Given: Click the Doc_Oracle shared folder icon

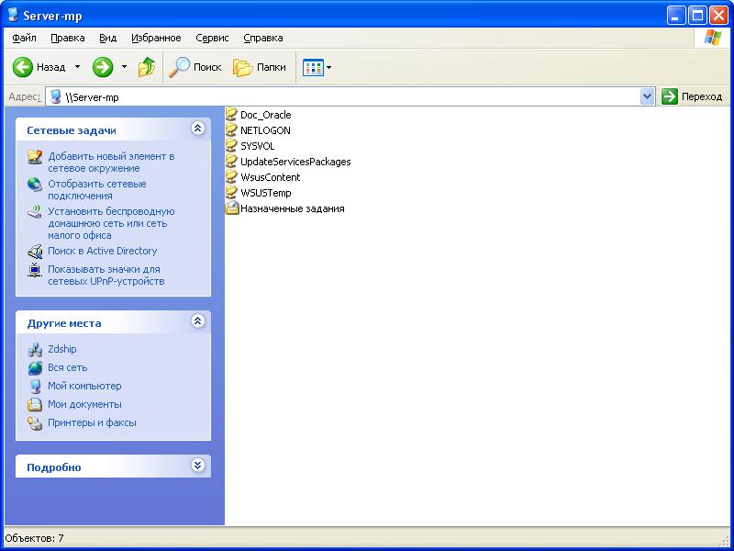Looking at the screenshot, I should coord(232,114).
